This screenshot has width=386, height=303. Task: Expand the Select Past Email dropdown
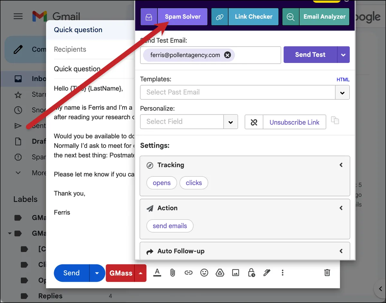click(x=342, y=93)
